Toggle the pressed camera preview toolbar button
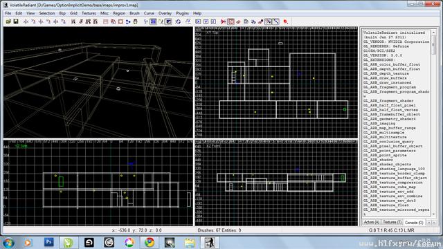Screen dimensions: 443x249 pos(168,21)
